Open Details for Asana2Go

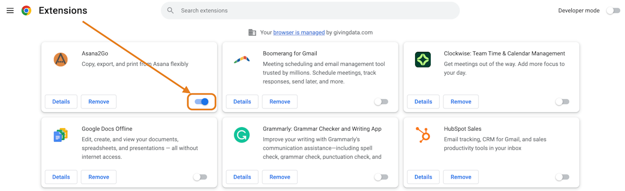[x=61, y=102]
